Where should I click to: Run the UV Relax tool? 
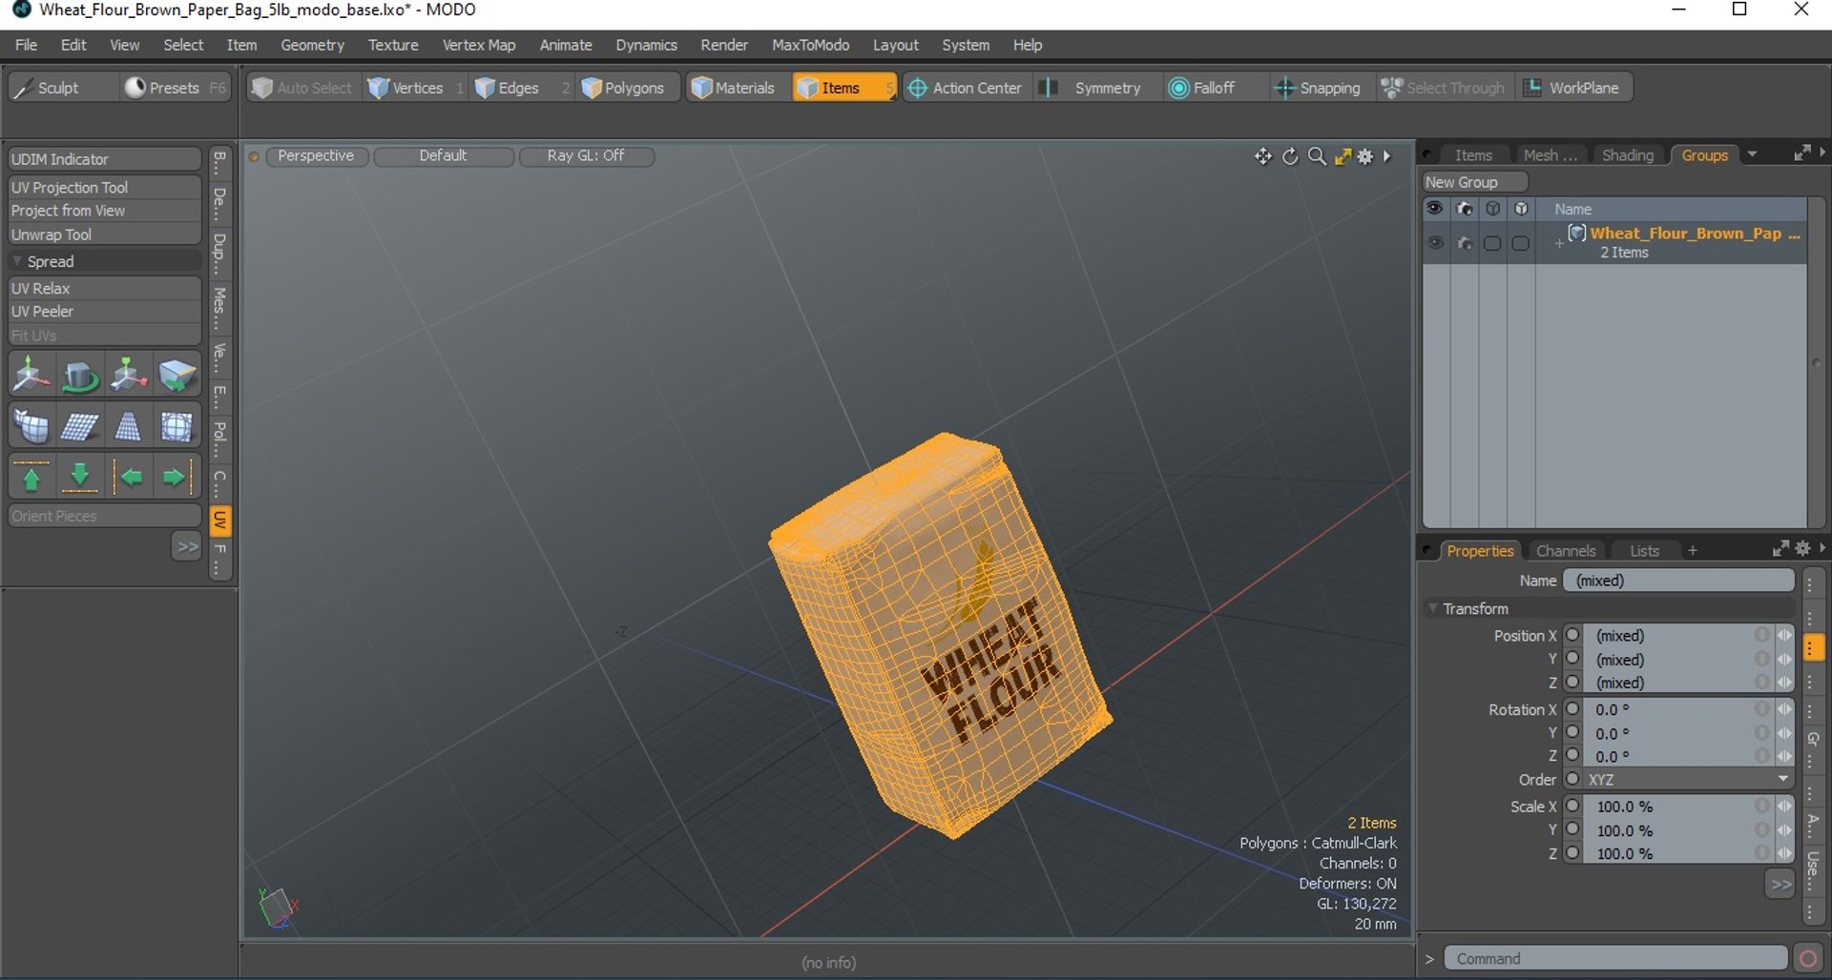pos(105,288)
